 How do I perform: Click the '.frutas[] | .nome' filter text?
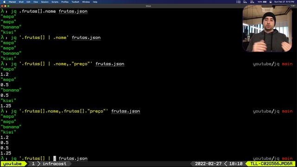pos(44,38)
